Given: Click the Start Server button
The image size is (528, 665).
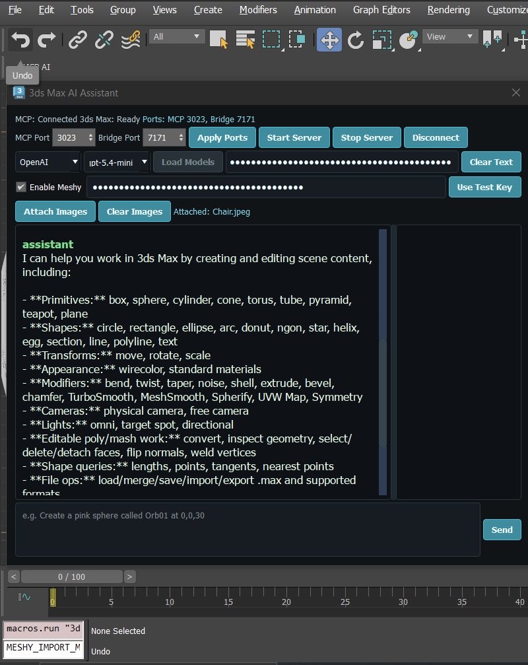Looking at the screenshot, I should click(x=294, y=137).
